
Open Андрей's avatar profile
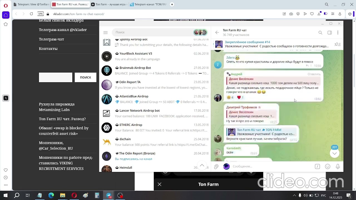[218, 97]
